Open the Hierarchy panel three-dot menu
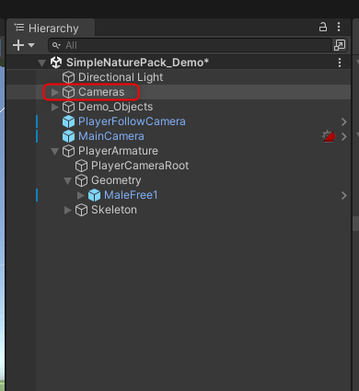Image resolution: width=359 pixels, height=391 pixels. [339, 27]
